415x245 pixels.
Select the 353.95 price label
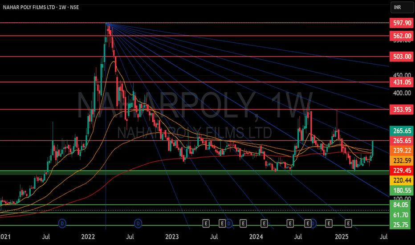[x=402, y=110]
